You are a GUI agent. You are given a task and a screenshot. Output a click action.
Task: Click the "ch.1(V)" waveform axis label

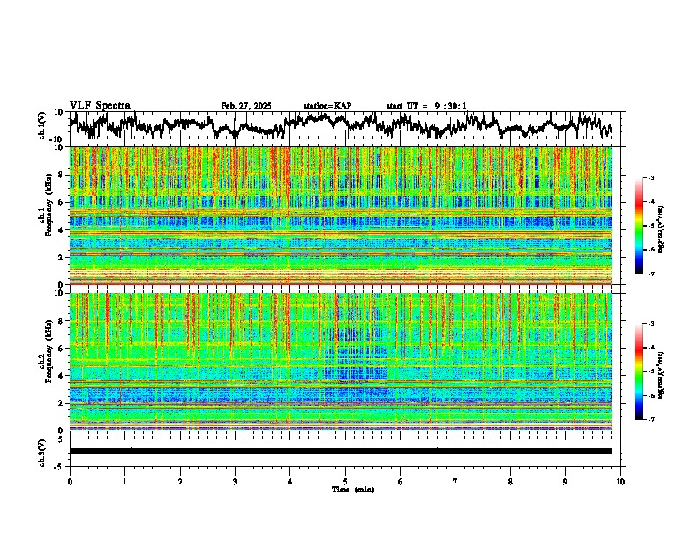coord(42,125)
